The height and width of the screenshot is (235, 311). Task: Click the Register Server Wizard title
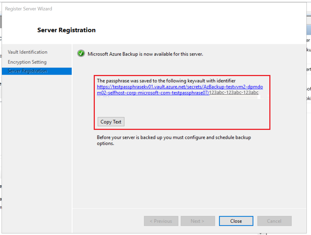[x=29, y=9]
